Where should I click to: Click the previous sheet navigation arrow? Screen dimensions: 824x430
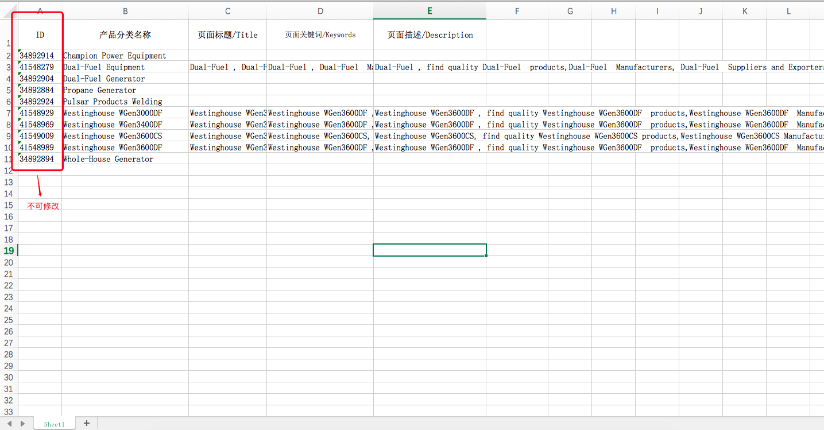[x=10, y=424]
